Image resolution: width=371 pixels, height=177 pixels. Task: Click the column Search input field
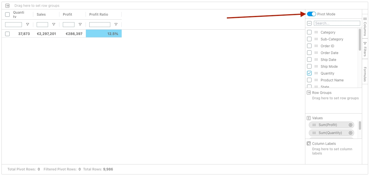click(x=337, y=23)
